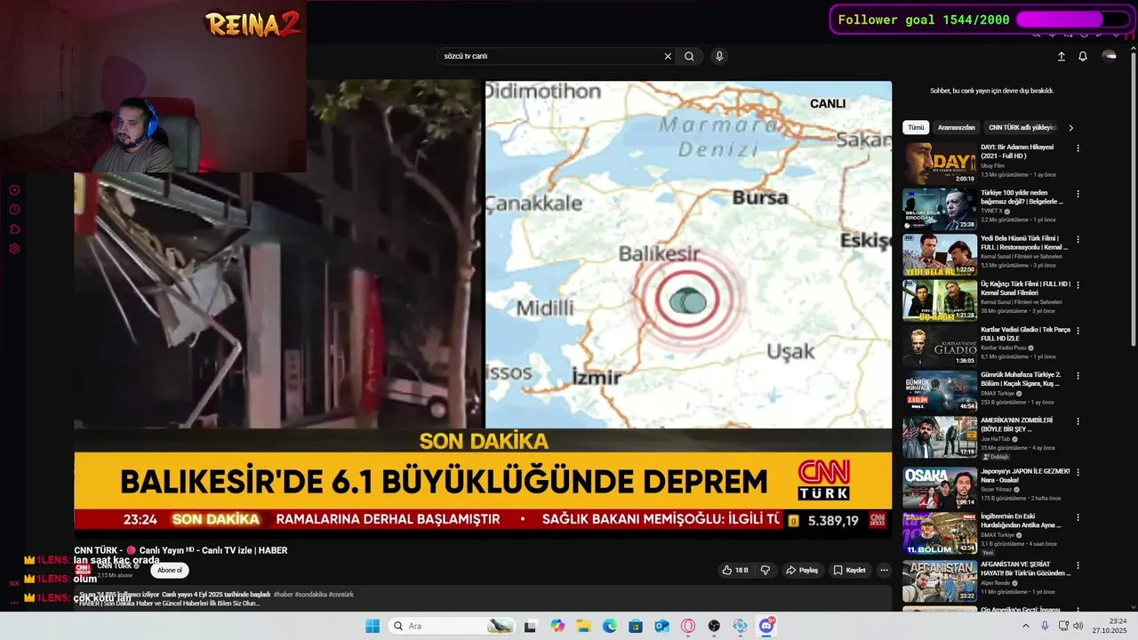Open Outlook from the taskbar
This screenshot has width=1138, height=640.
[x=661, y=626]
